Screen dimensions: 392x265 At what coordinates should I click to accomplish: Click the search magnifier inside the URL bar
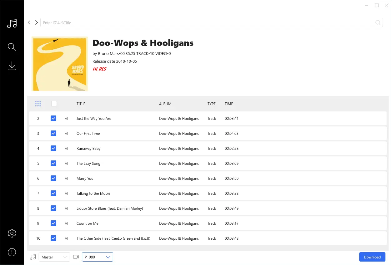coord(378,22)
